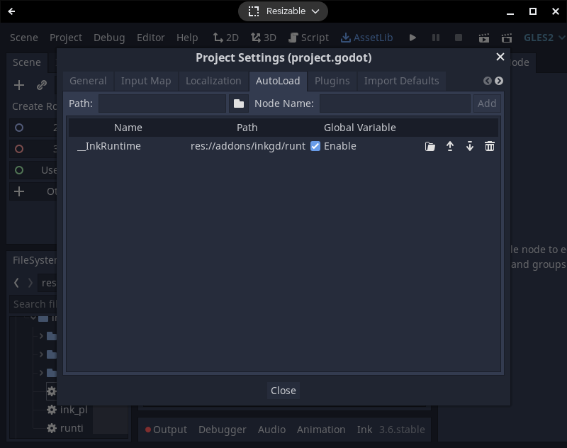Open the AssetLib workspace
Image resolution: width=567 pixels, height=448 pixels.
(366, 38)
